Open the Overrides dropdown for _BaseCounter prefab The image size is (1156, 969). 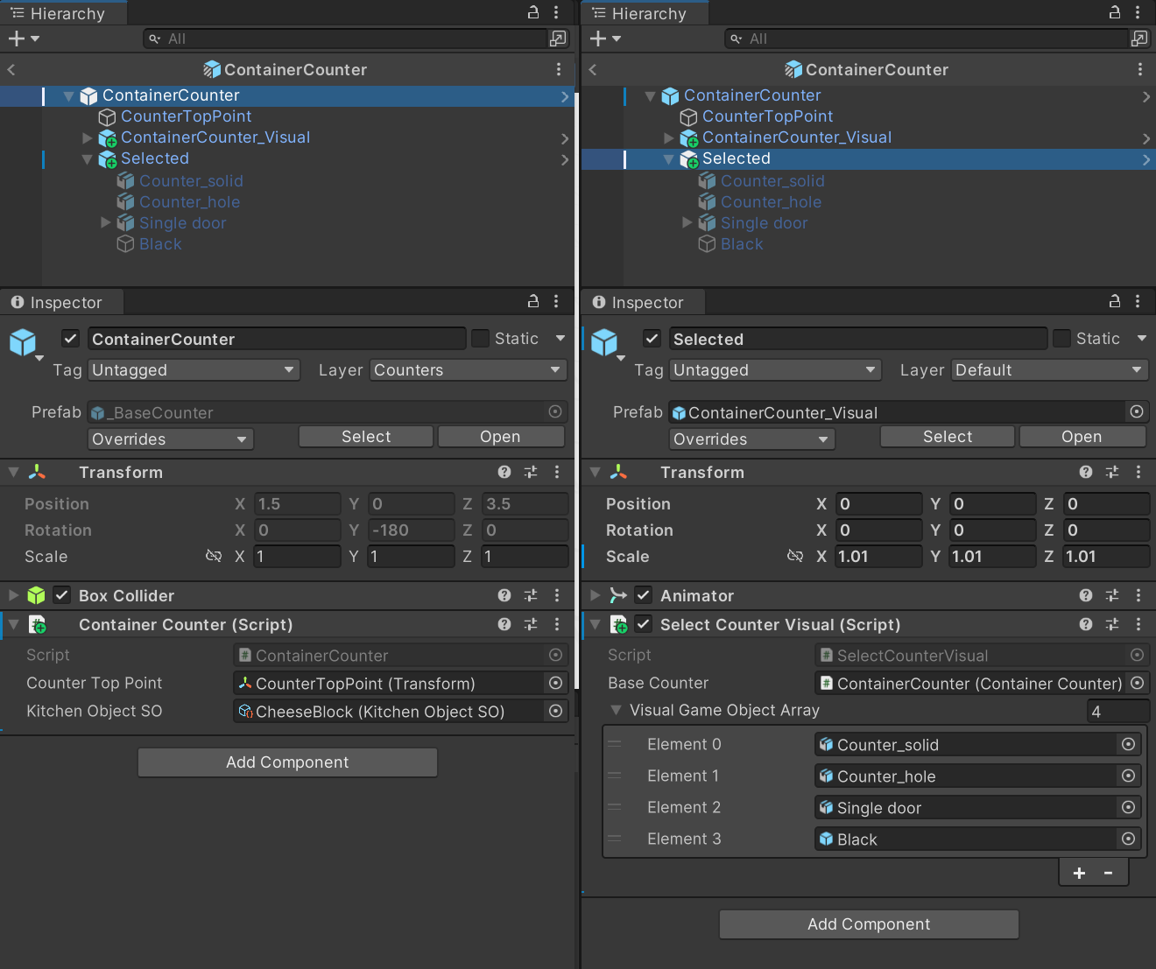tap(170, 439)
